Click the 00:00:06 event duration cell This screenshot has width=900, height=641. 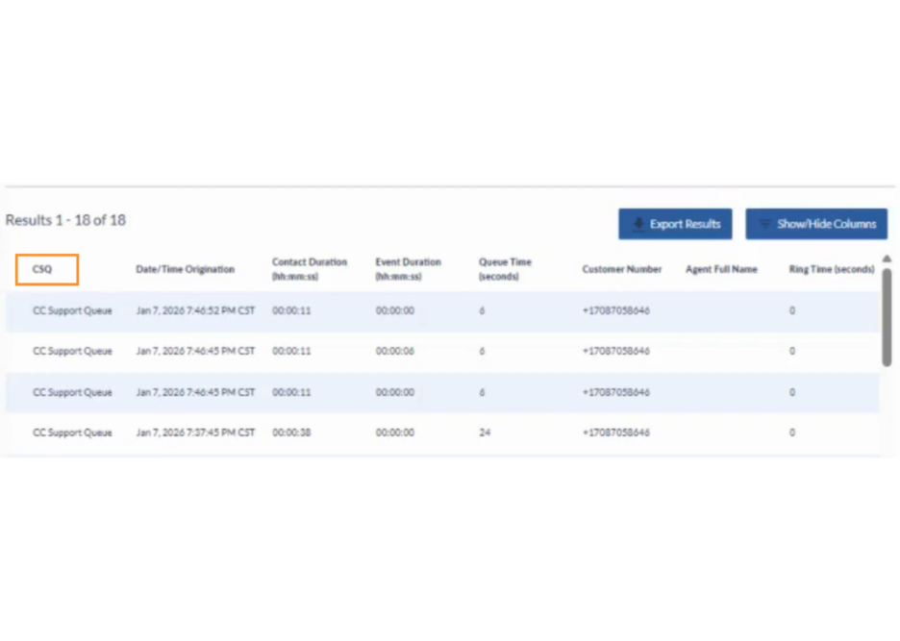(394, 352)
